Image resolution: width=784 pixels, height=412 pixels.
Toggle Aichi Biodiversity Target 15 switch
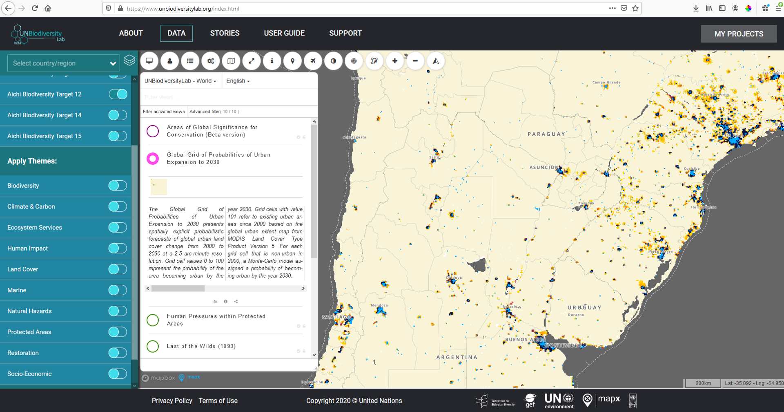pos(118,136)
